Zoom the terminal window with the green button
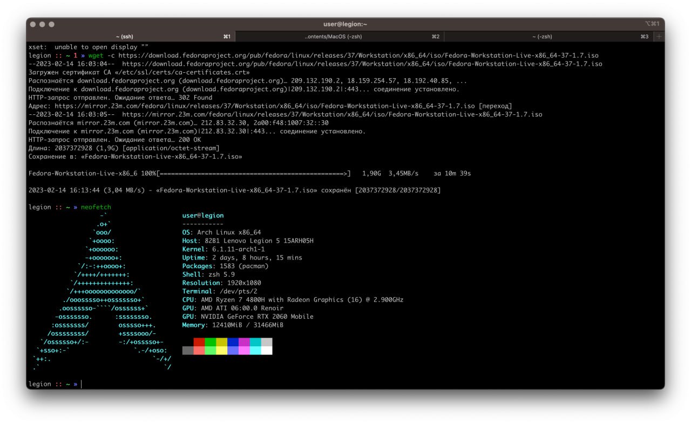Image resolution: width=691 pixels, height=424 pixels. 51,24
